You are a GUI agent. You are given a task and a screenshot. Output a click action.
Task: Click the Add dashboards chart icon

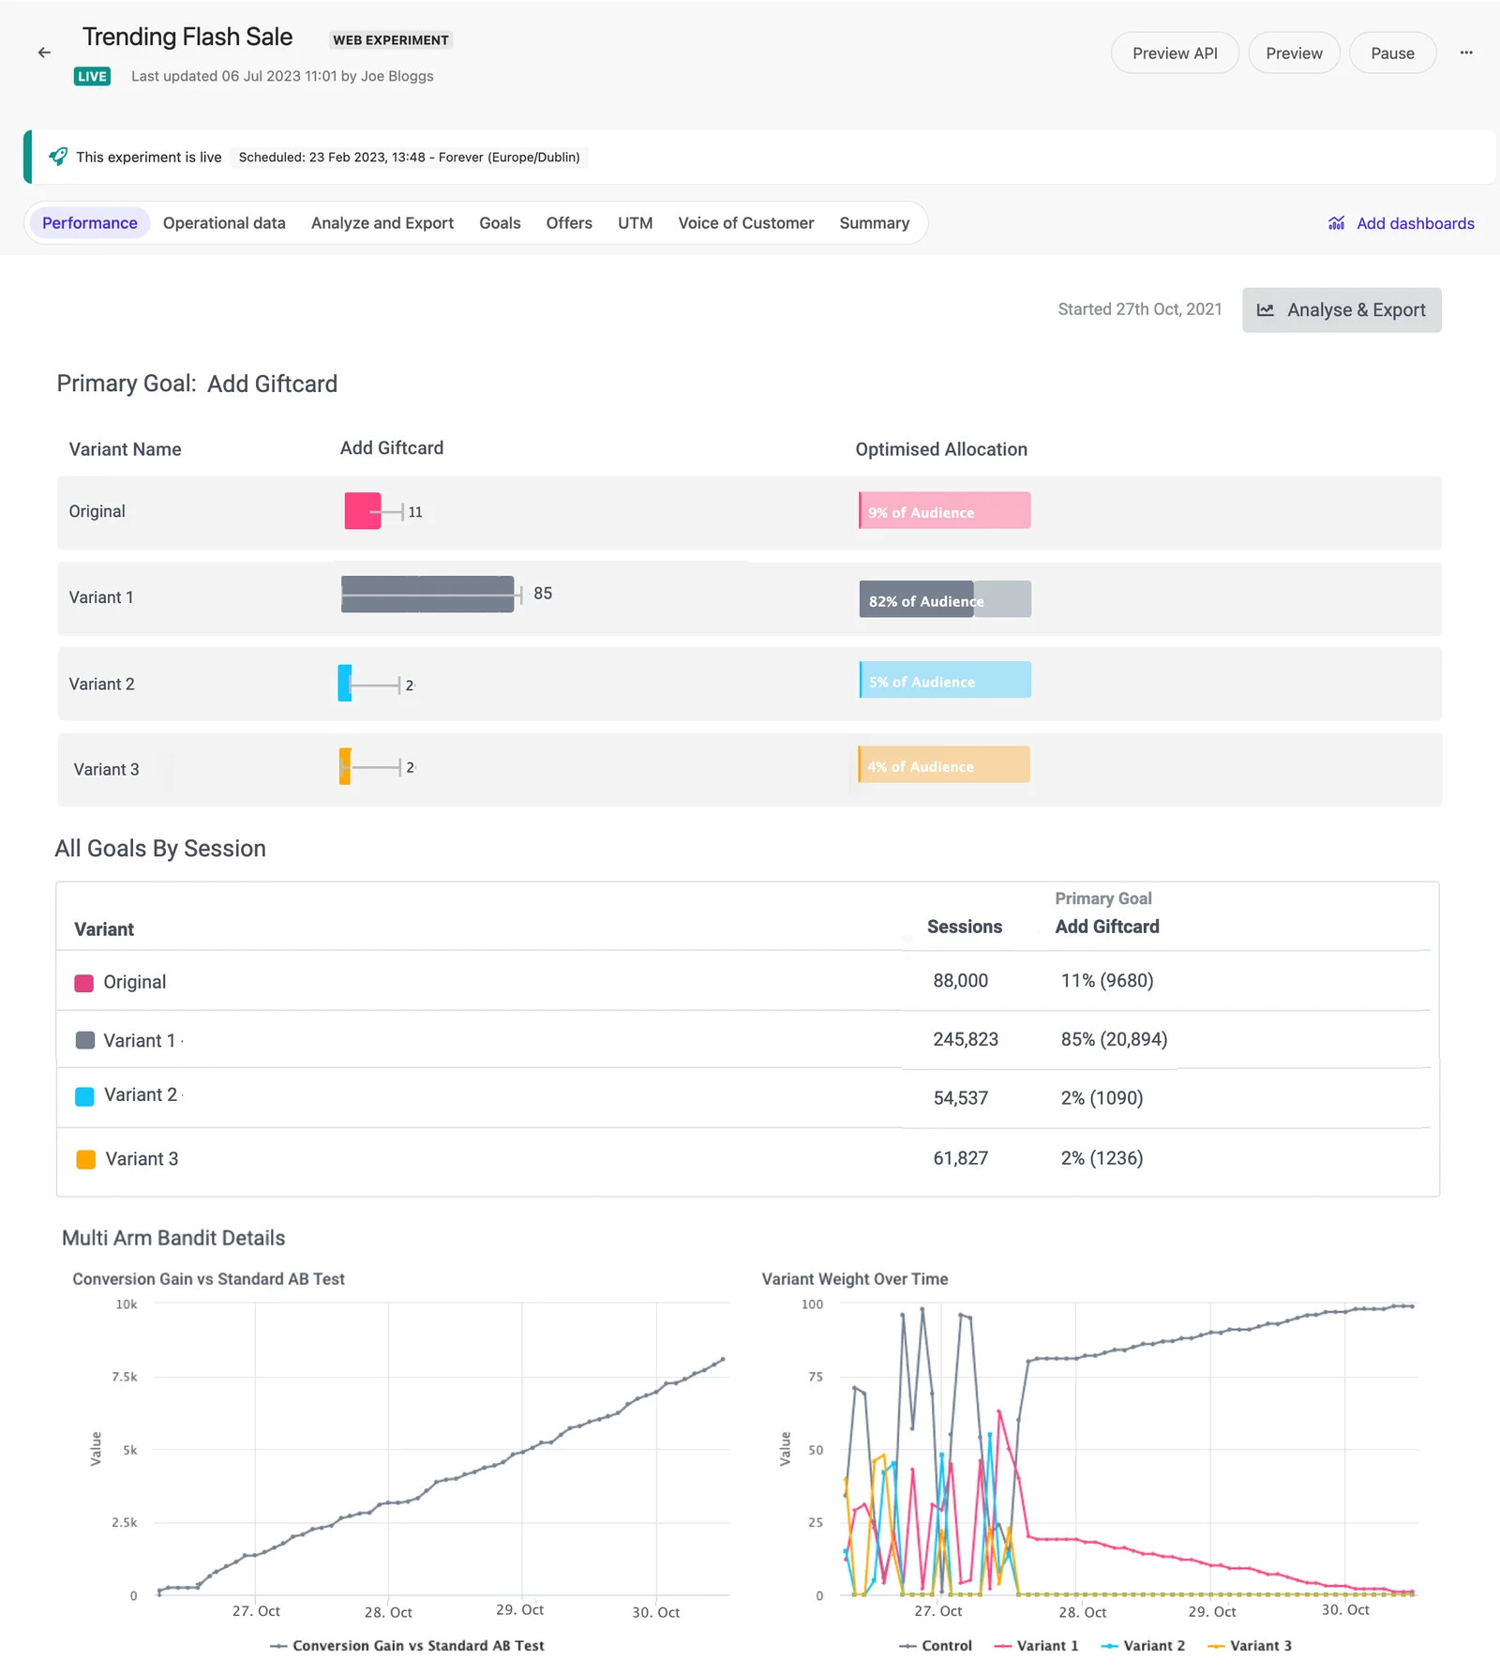pyautogui.click(x=1336, y=223)
